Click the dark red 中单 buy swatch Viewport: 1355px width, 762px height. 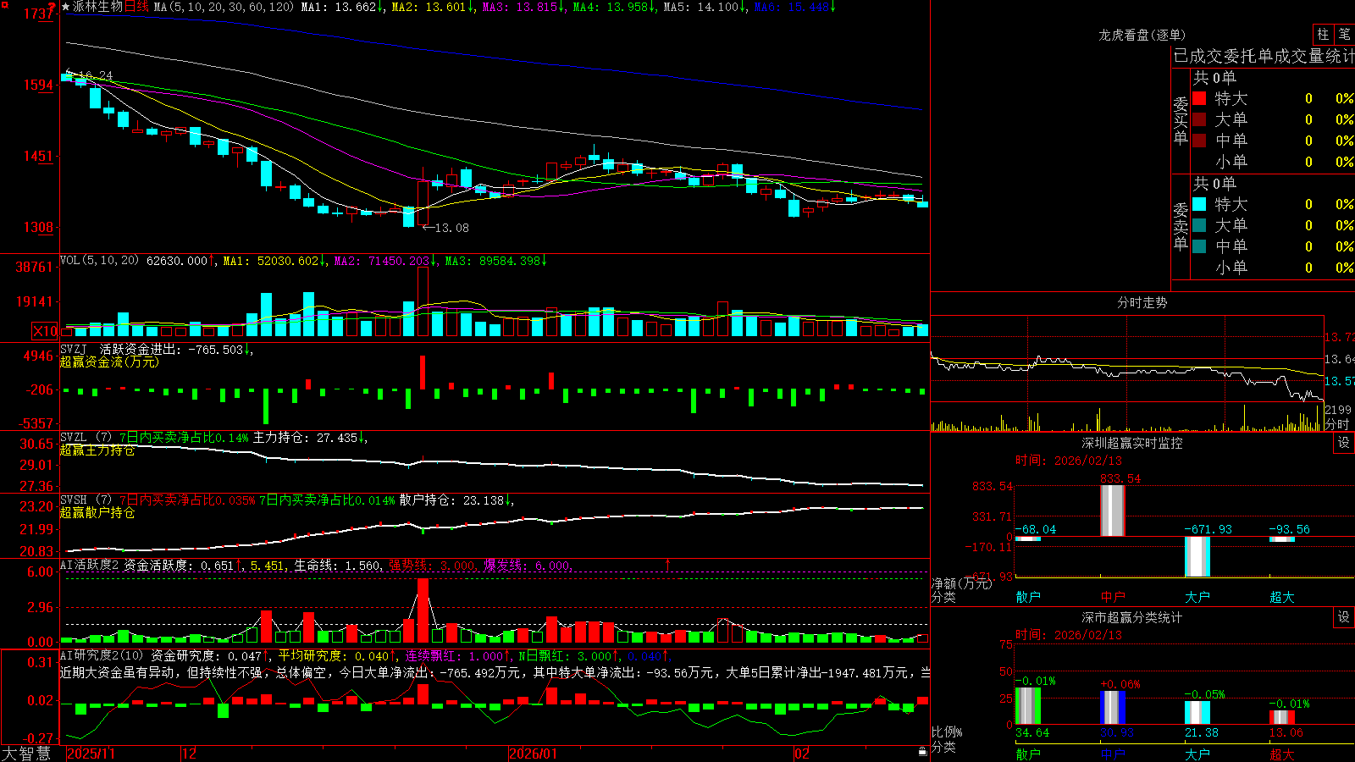tap(1199, 141)
